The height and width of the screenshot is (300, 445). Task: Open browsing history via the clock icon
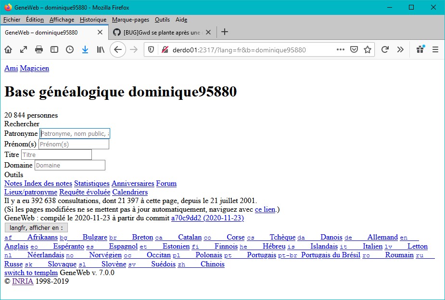70,49
